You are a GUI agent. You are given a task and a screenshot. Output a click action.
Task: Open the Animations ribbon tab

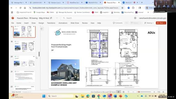click(x=63, y=23)
